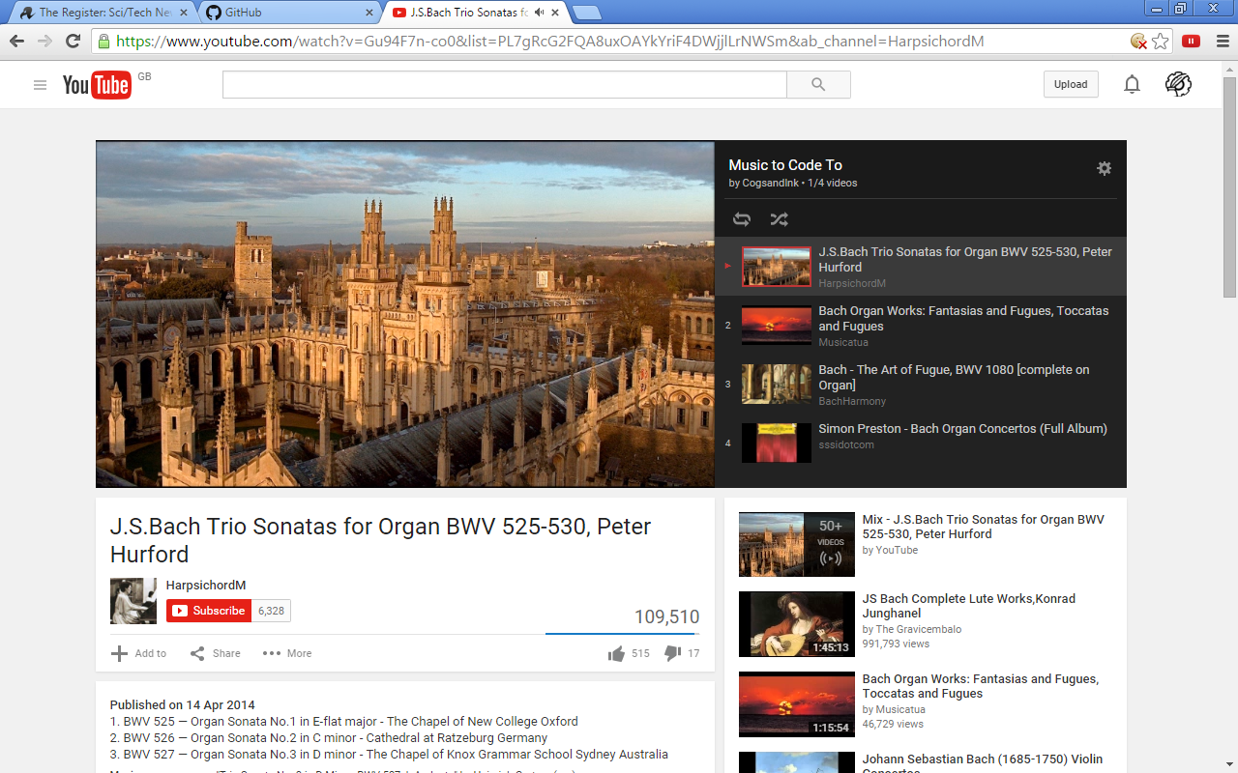The height and width of the screenshot is (773, 1238).
Task: Subscribe to HarpsichordM channel
Action: tap(209, 611)
